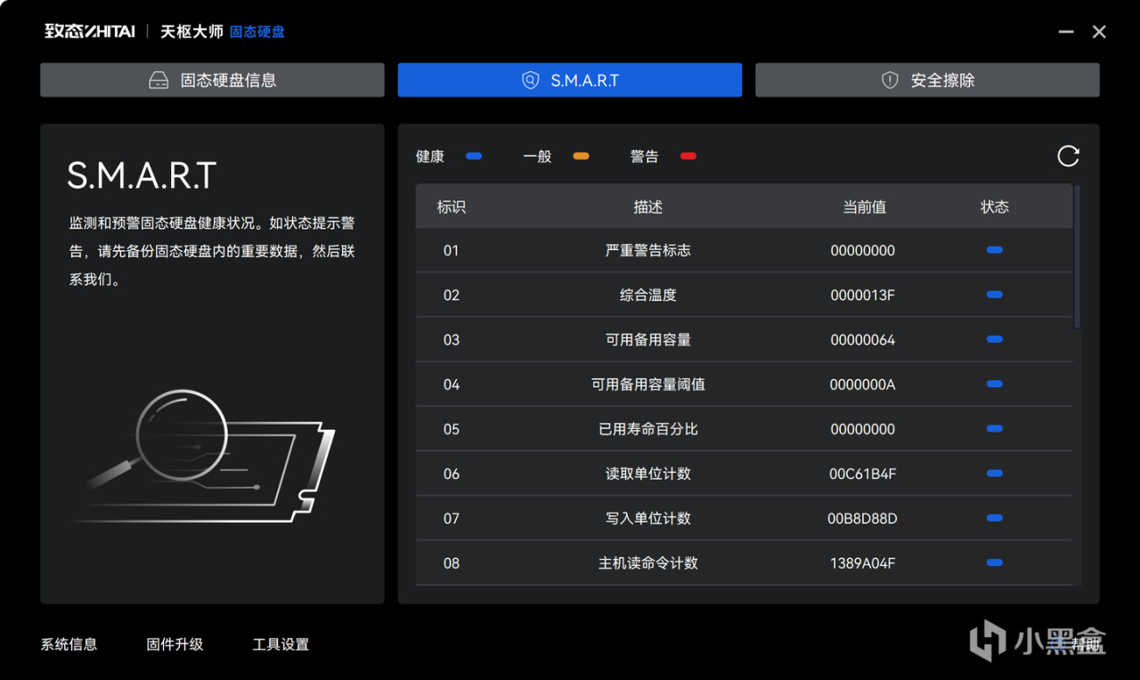Click the ID cell 03
This screenshot has width=1140, height=680.
pyautogui.click(x=452, y=339)
